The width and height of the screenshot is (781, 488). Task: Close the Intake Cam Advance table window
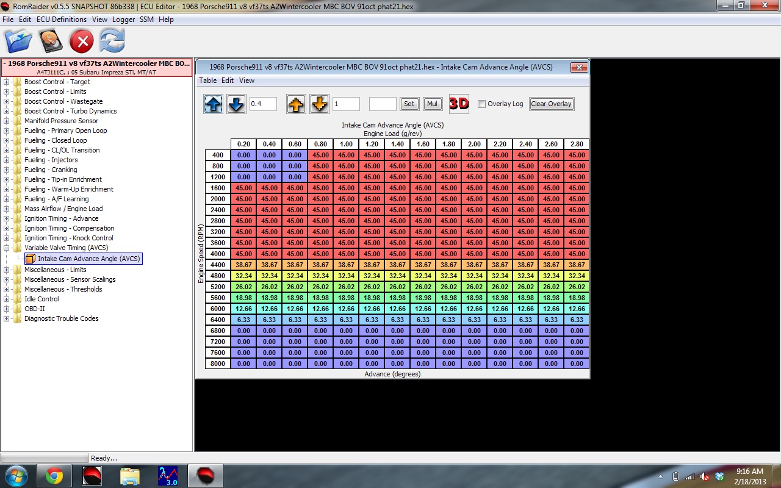click(578, 67)
